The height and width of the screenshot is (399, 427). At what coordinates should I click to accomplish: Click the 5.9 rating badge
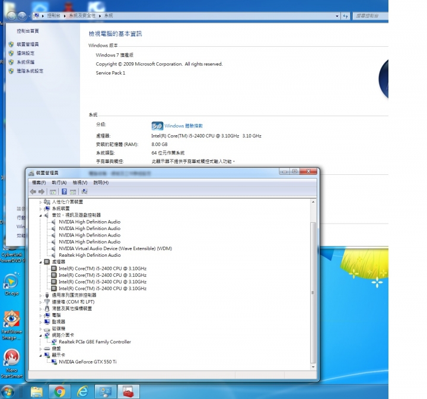coord(157,126)
